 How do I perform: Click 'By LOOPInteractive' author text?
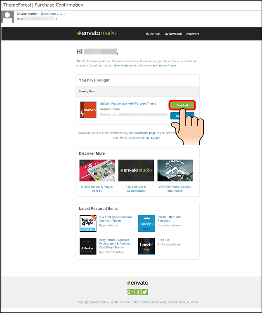[111, 252]
